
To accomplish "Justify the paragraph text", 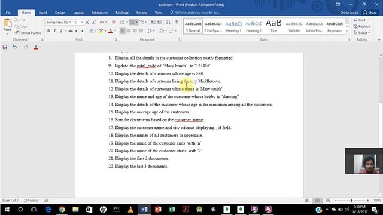I will [x=141, y=31].
